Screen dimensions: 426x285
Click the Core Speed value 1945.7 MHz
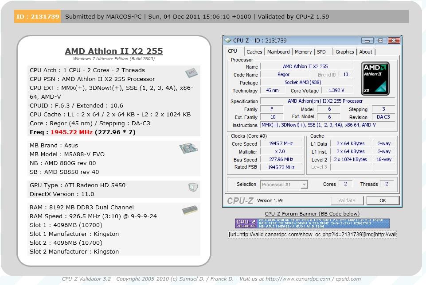click(x=281, y=143)
